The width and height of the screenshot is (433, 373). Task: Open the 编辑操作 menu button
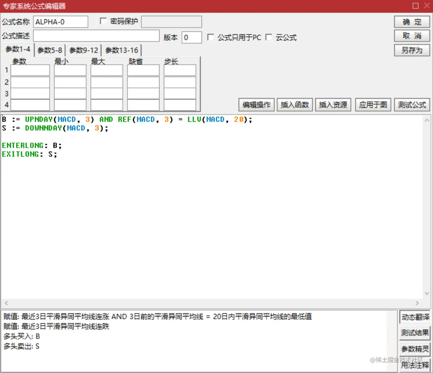point(256,105)
